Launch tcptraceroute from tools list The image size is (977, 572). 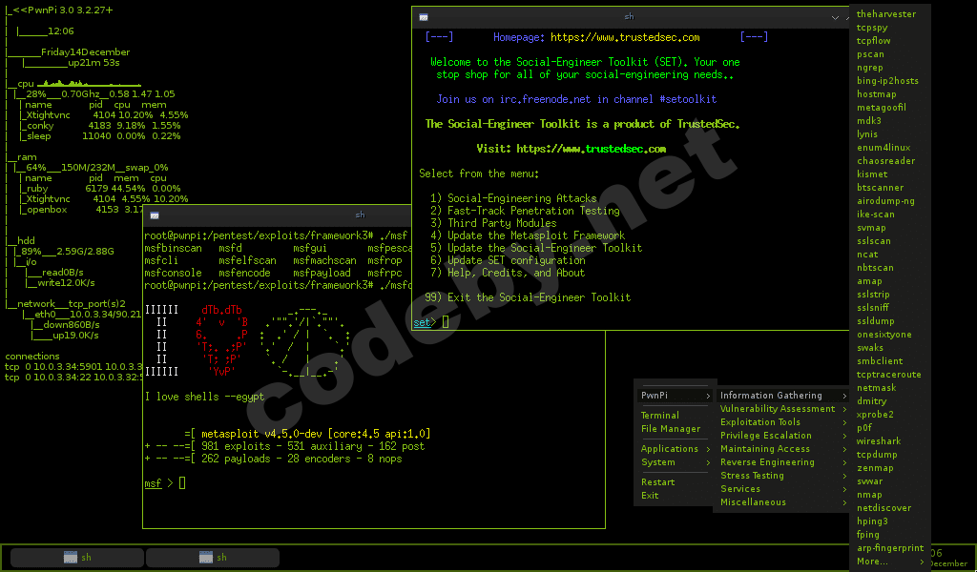coord(890,375)
